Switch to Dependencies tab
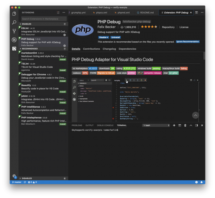This screenshot has height=198, width=215. (127, 49)
